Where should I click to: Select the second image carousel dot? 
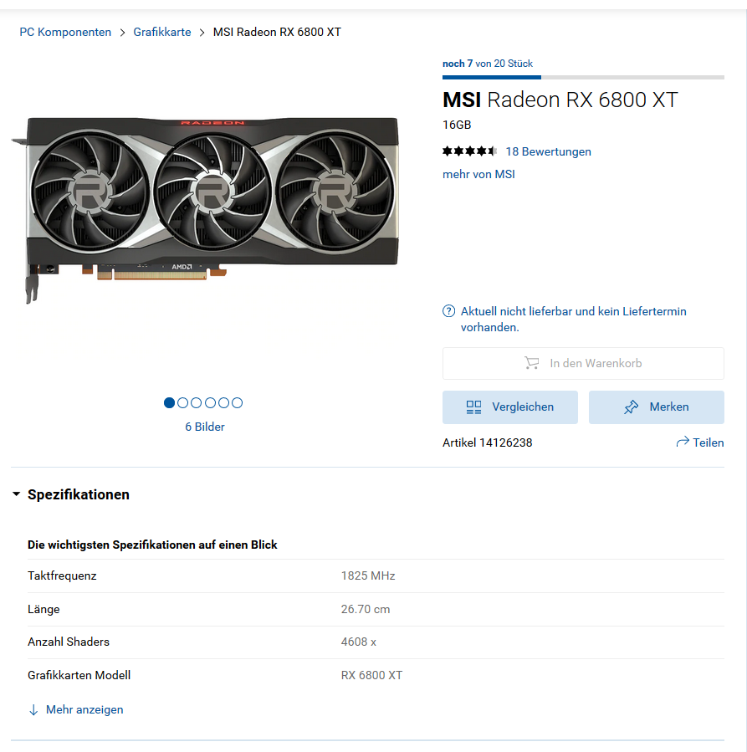coord(182,403)
